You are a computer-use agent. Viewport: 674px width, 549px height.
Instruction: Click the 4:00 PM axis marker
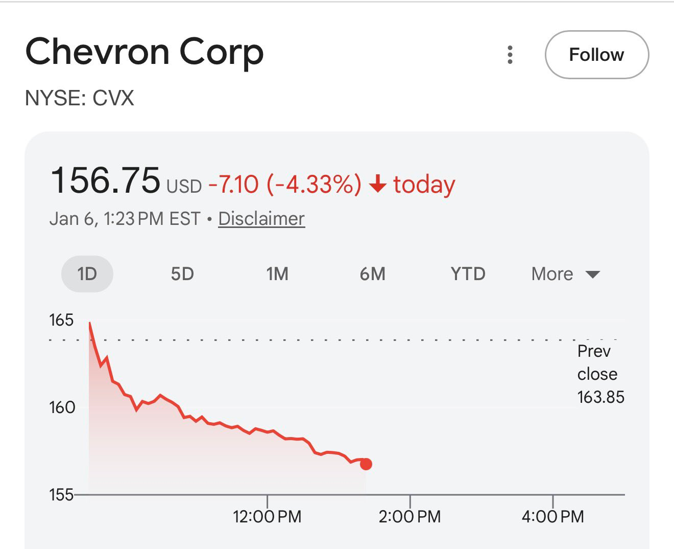point(553,516)
